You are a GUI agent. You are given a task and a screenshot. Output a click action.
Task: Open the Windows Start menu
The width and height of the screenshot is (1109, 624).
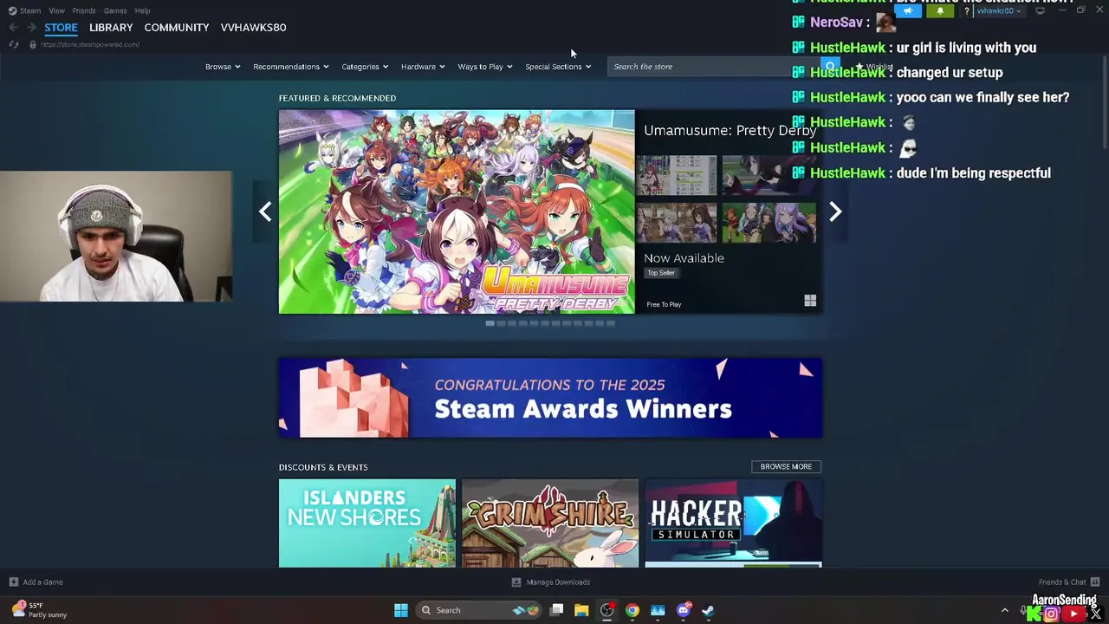click(400, 610)
